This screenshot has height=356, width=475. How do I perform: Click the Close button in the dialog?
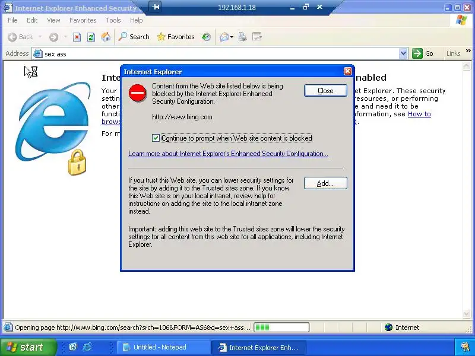[x=325, y=91]
